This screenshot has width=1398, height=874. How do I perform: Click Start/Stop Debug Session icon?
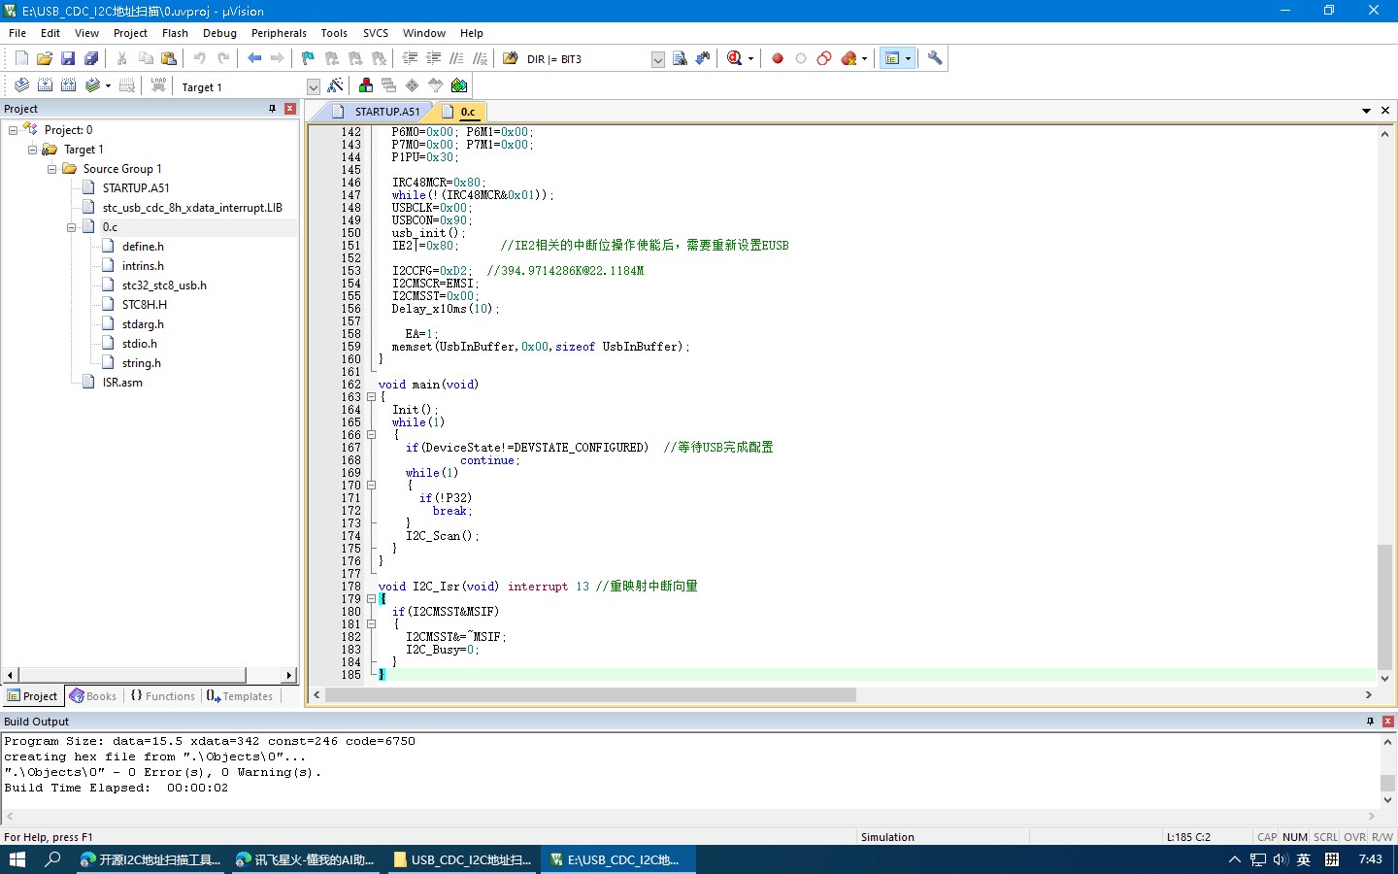point(735,58)
